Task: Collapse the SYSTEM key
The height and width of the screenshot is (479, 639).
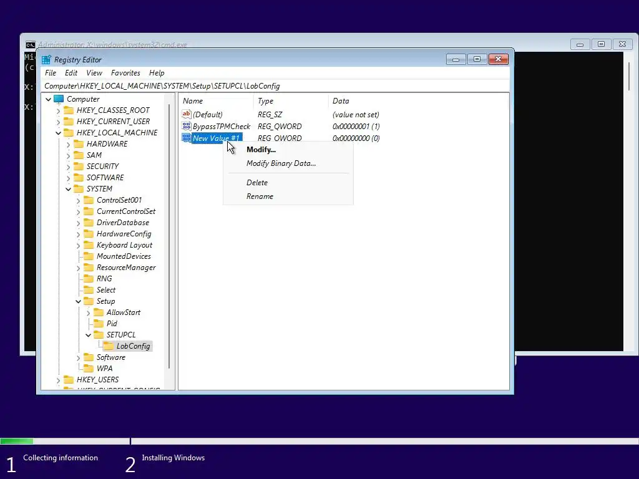Action: (x=68, y=189)
